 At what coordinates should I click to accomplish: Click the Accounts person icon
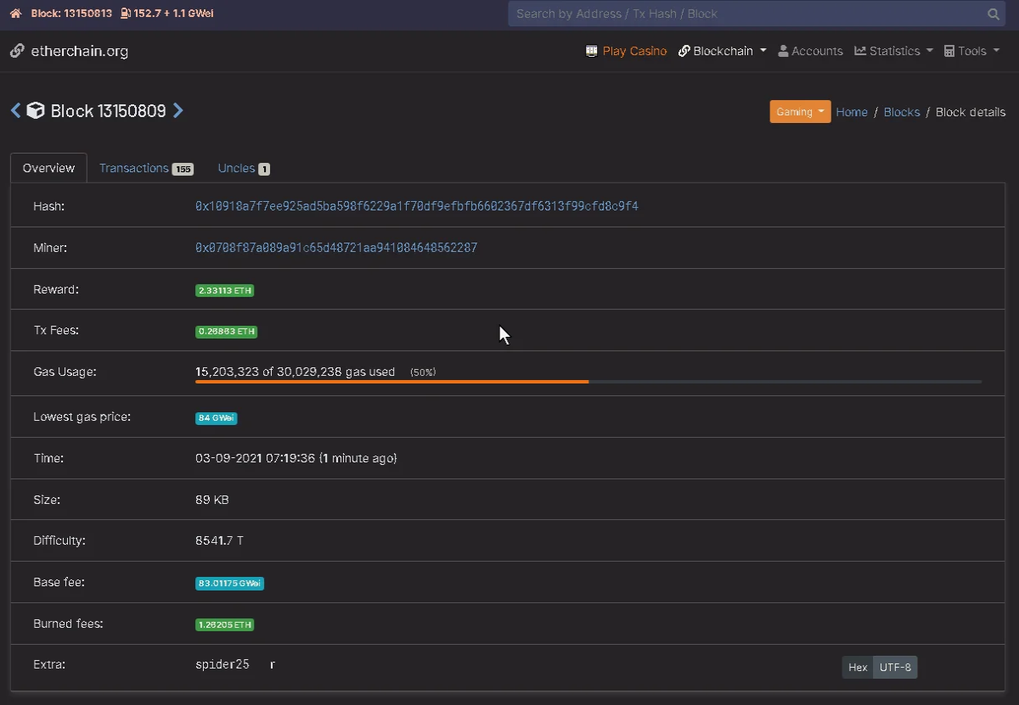783,51
